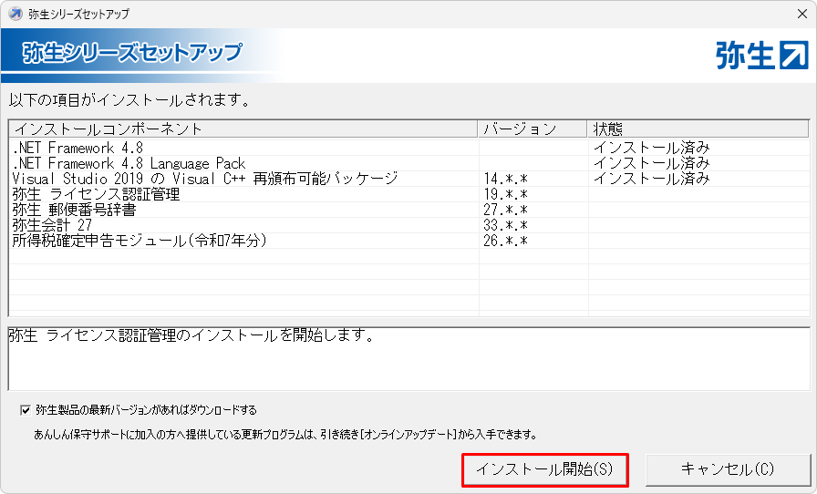Click the Yayoi arrow icon in title bar
The height and width of the screenshot is (494, 817).
click(16, 14)
